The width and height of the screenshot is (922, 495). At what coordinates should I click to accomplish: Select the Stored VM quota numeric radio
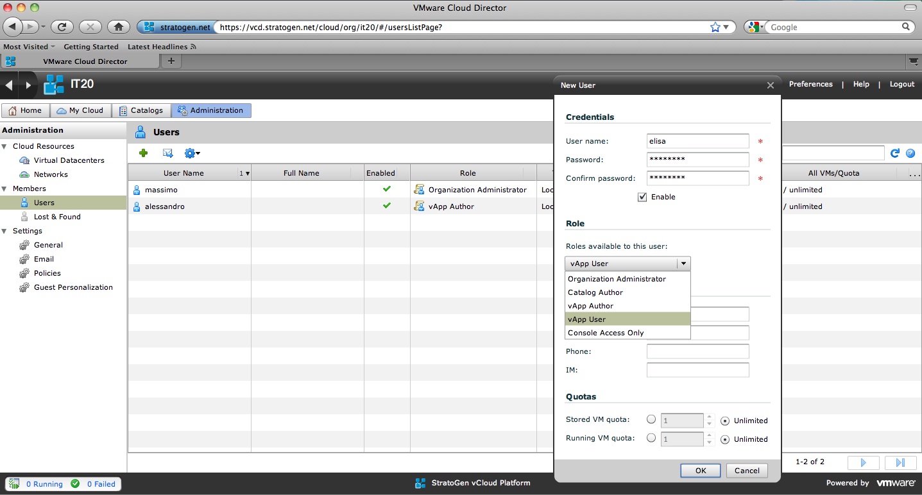[x=651, y=419]
